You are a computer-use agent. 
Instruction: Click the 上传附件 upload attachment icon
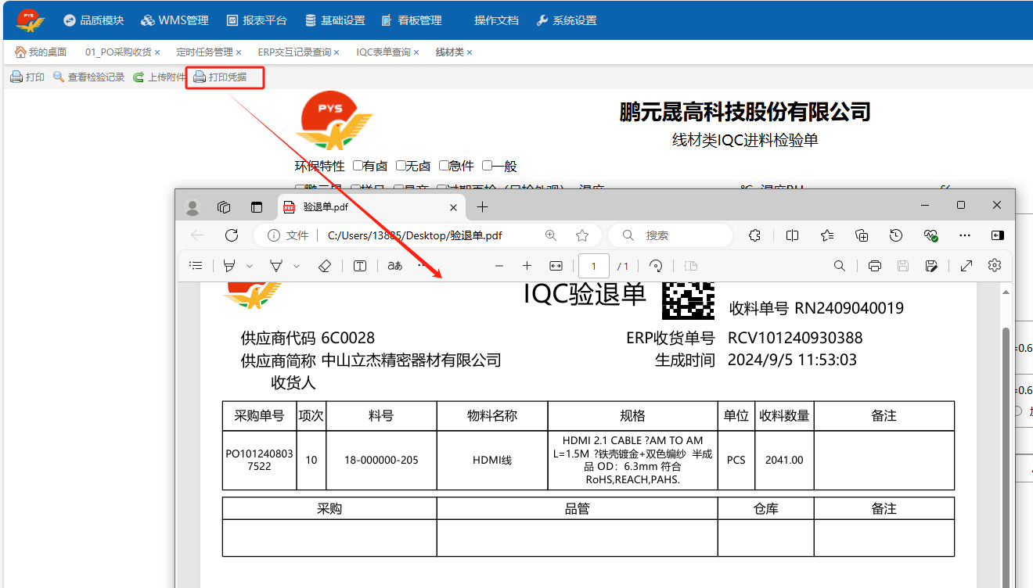[x=139, y=77]
